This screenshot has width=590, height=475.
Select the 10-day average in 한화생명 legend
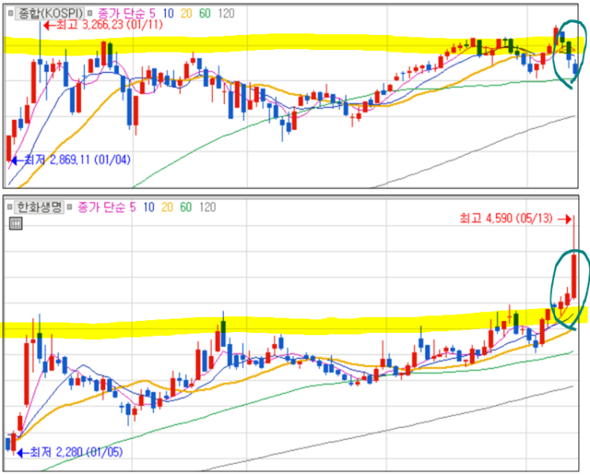tap(148, 207)
